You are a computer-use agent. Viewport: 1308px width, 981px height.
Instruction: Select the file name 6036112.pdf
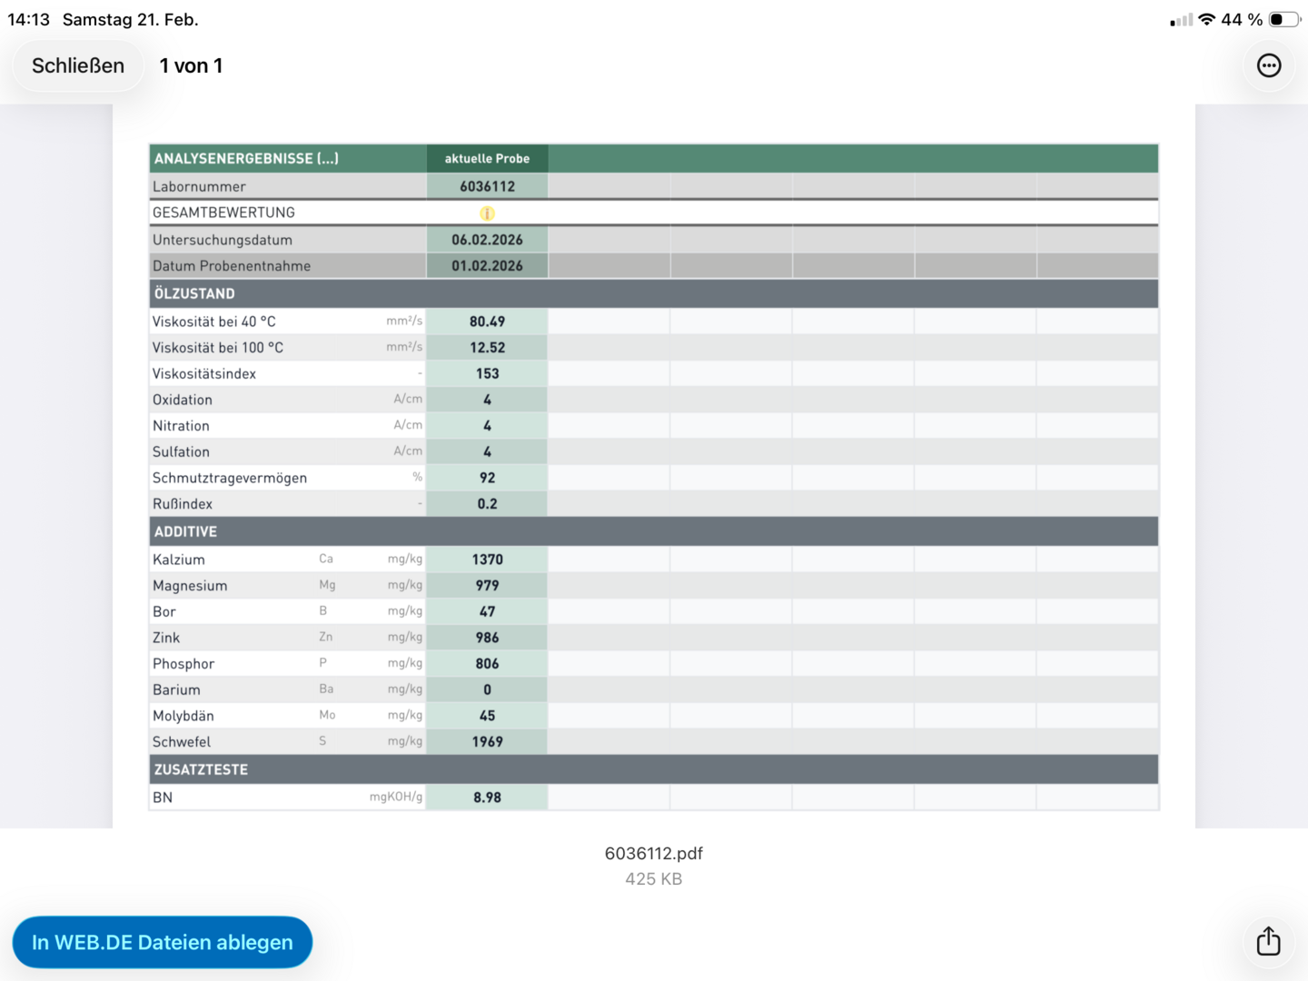point(653,853)
